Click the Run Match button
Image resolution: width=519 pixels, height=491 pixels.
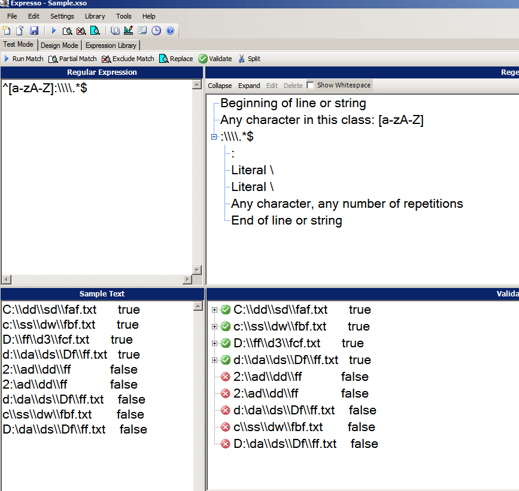pos(24,59)
